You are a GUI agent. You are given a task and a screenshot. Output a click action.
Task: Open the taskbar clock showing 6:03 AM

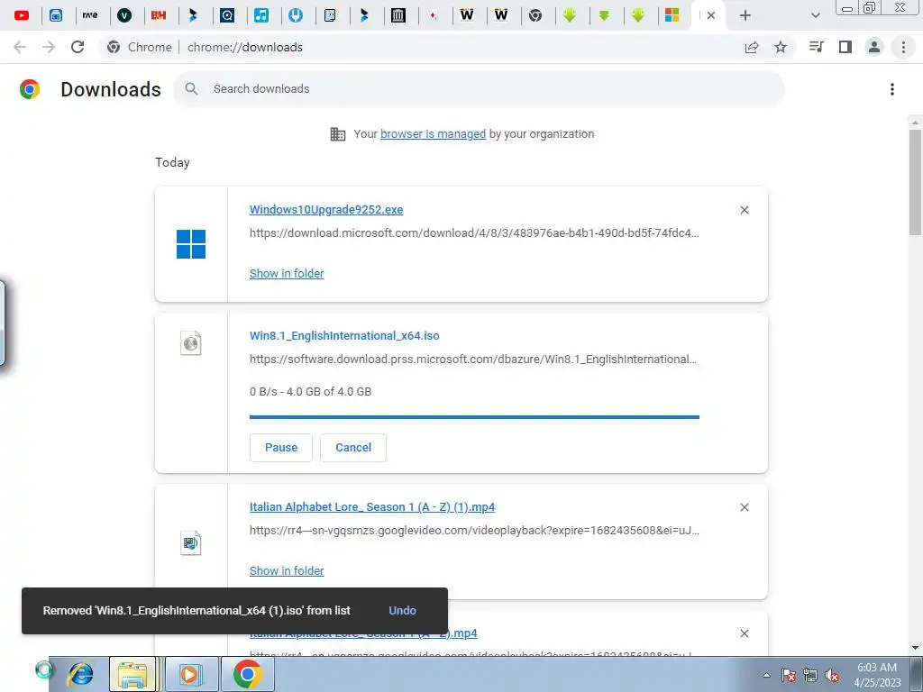point(877,675)
